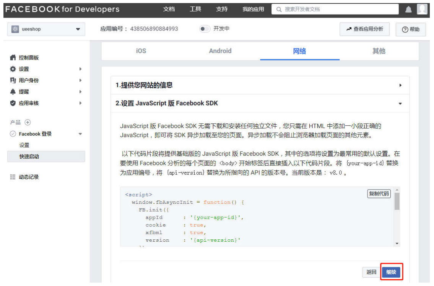Toggle the 开发中 app status switch
Viewport: 434px width, 286px height.
(205, 29)
